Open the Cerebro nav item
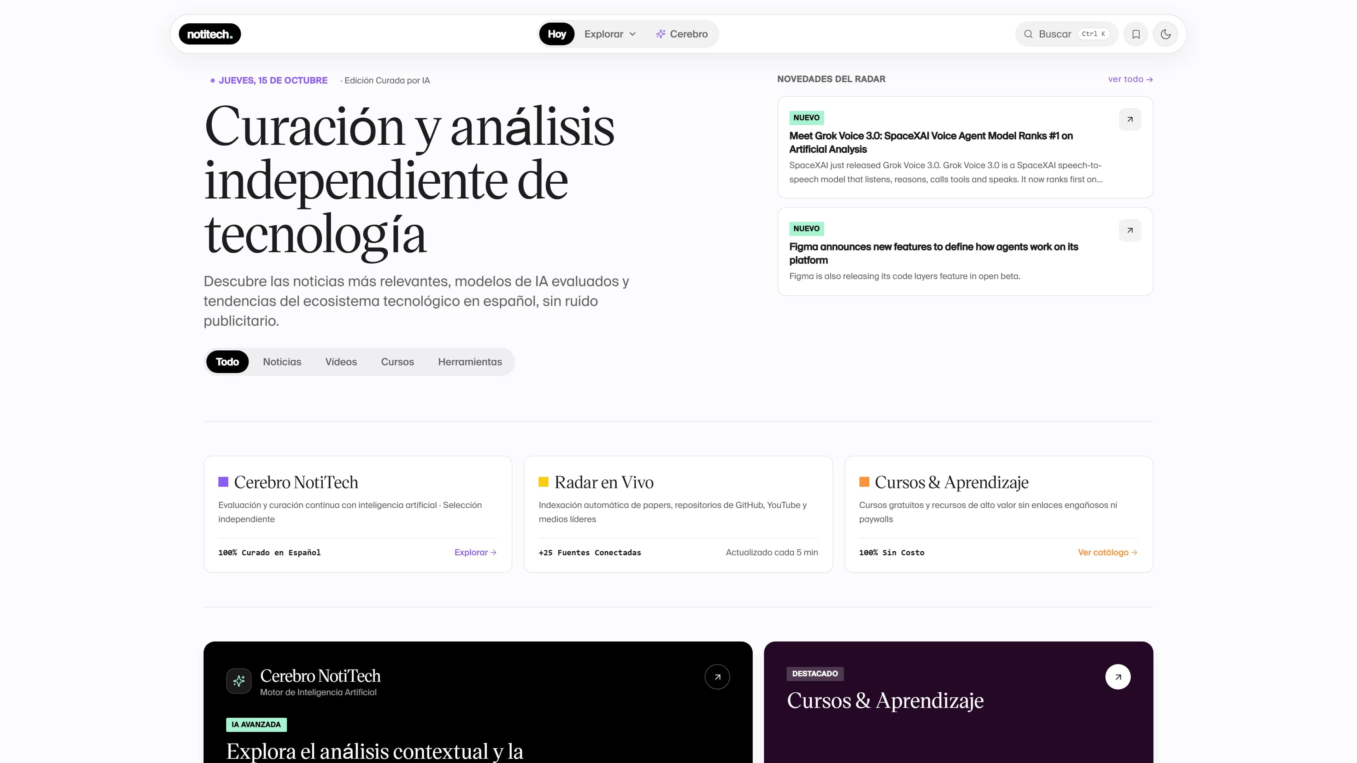1357x763 pixels. (x=682, y=34)
